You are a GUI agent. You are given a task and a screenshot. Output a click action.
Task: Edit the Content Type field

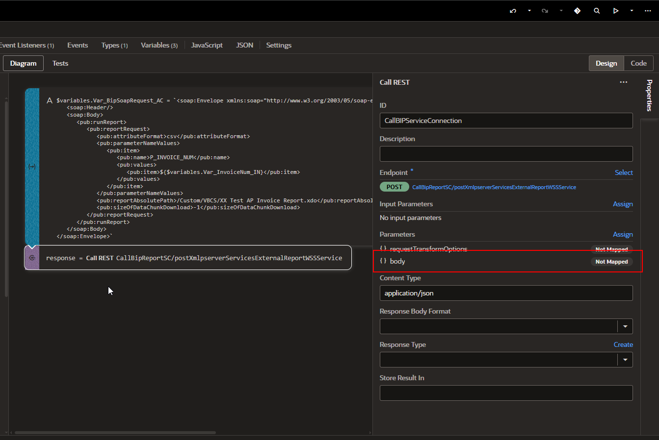pos(506,293)
